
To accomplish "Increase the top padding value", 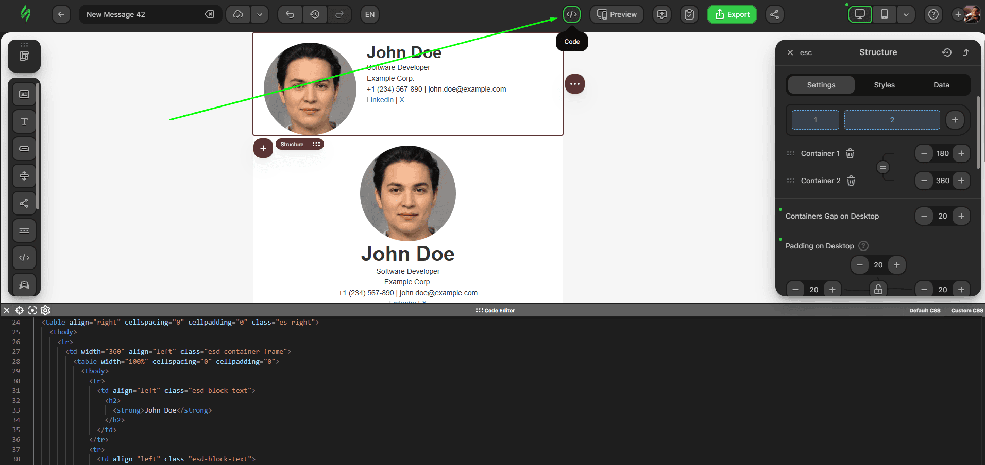I will pos(897,265).
